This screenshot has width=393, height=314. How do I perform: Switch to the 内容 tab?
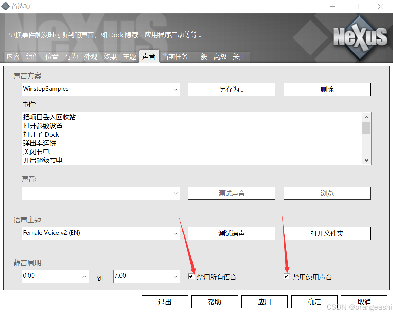click(x=13, y=56)
